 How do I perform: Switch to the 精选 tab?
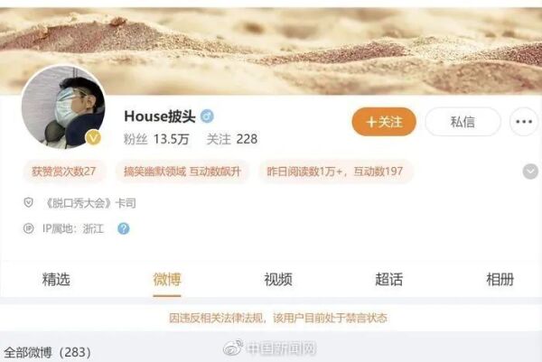coord(56,280)
